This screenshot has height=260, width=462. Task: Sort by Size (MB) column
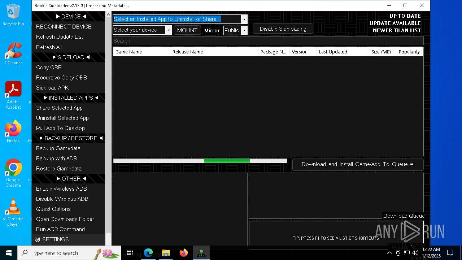point(381,52)
